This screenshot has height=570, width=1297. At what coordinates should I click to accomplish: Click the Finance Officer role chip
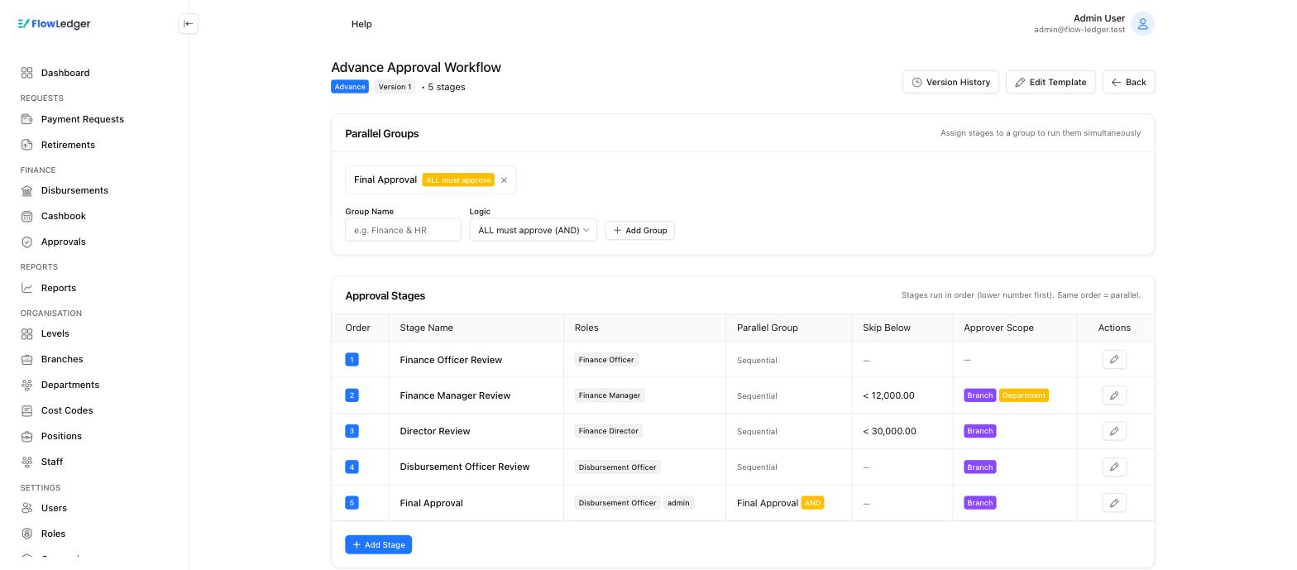[x=606, y=360]
